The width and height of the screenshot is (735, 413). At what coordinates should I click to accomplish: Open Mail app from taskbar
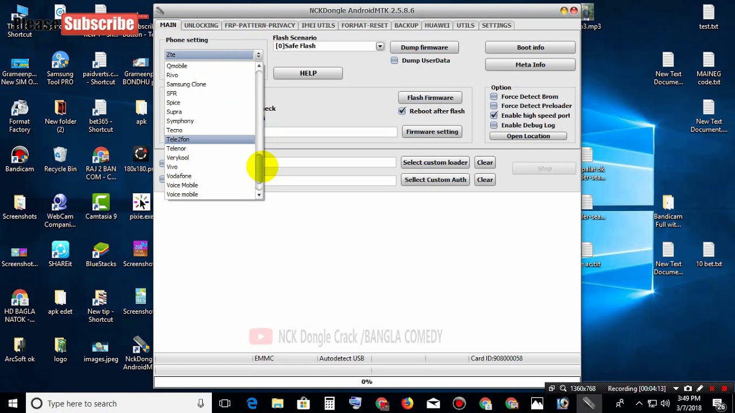[433, 403]
